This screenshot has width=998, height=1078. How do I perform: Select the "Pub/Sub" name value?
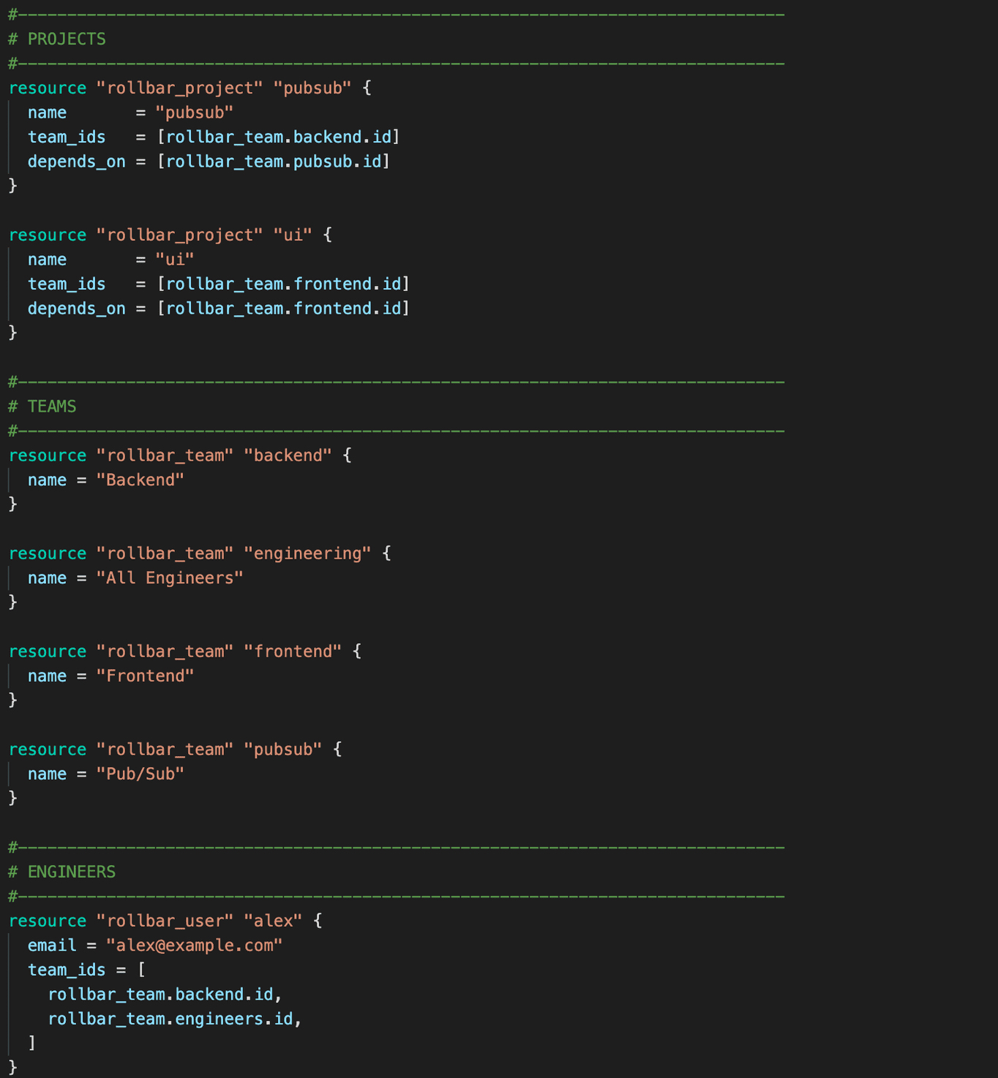140,774
